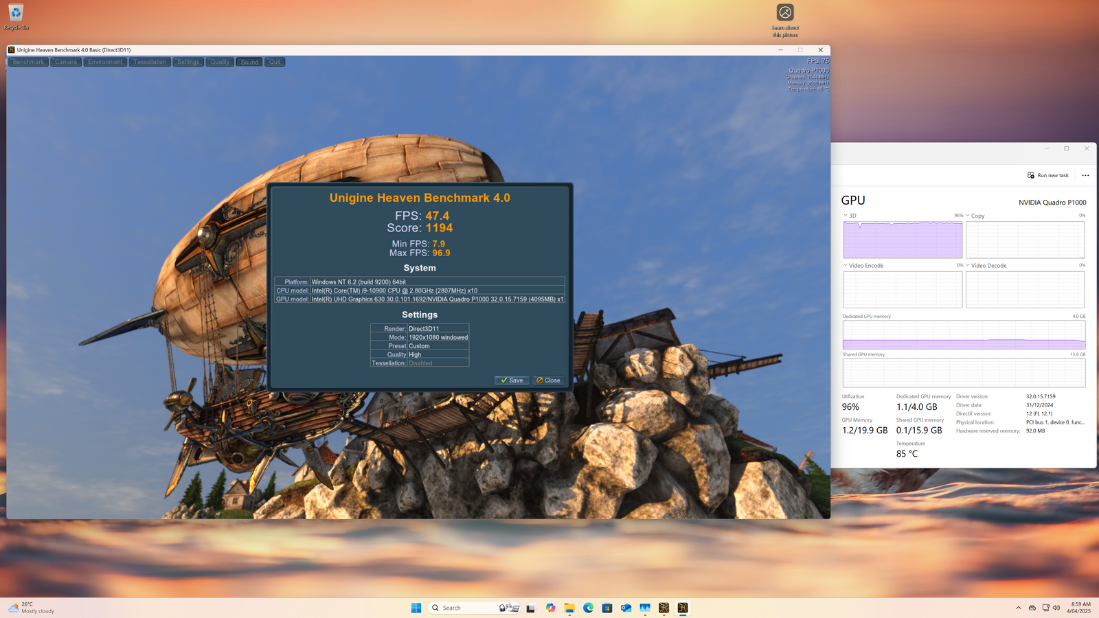
Task: Click the active underlined Heaven taskbar icon
Action: coord(683,608)
